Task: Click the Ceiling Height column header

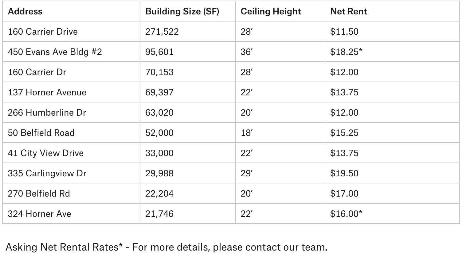Action: (271, 11)
